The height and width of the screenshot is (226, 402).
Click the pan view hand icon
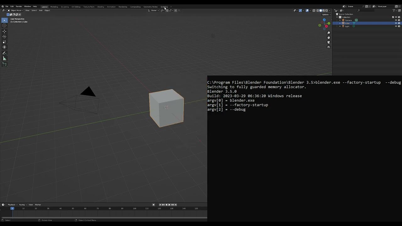pyautogui.click(x=329, y=37)
